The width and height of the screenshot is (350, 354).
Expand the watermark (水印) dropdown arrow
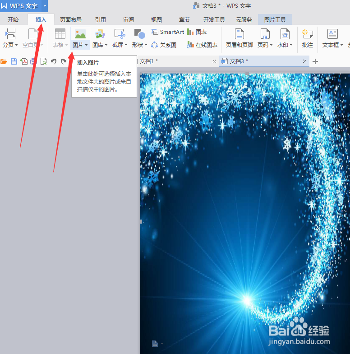click(x=291, y=45)
